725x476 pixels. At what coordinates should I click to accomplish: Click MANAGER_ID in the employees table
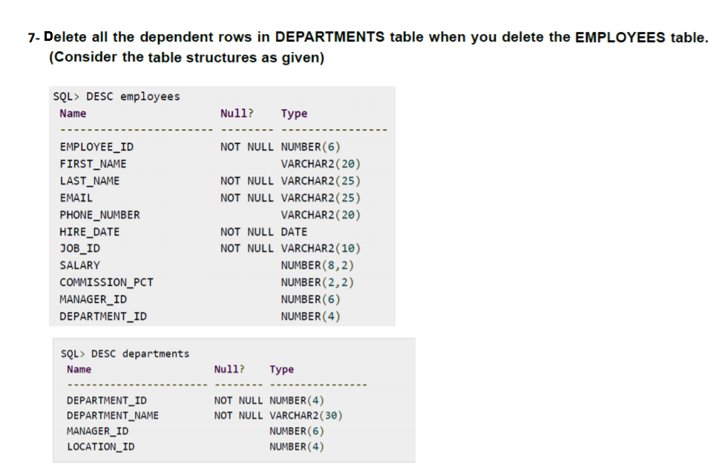93,300
